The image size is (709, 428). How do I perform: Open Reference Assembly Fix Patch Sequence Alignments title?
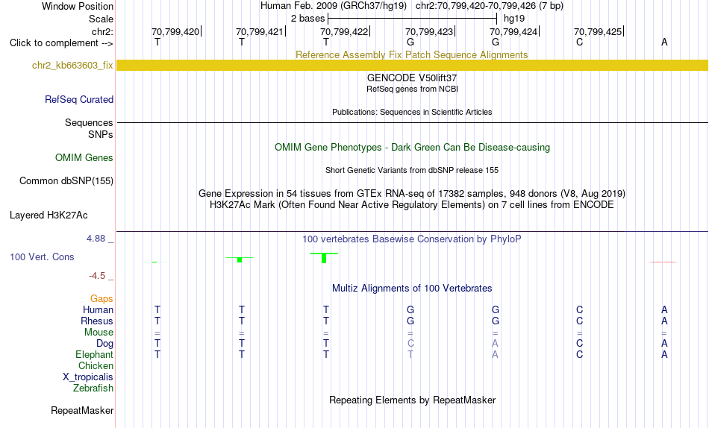pos(412,54)
